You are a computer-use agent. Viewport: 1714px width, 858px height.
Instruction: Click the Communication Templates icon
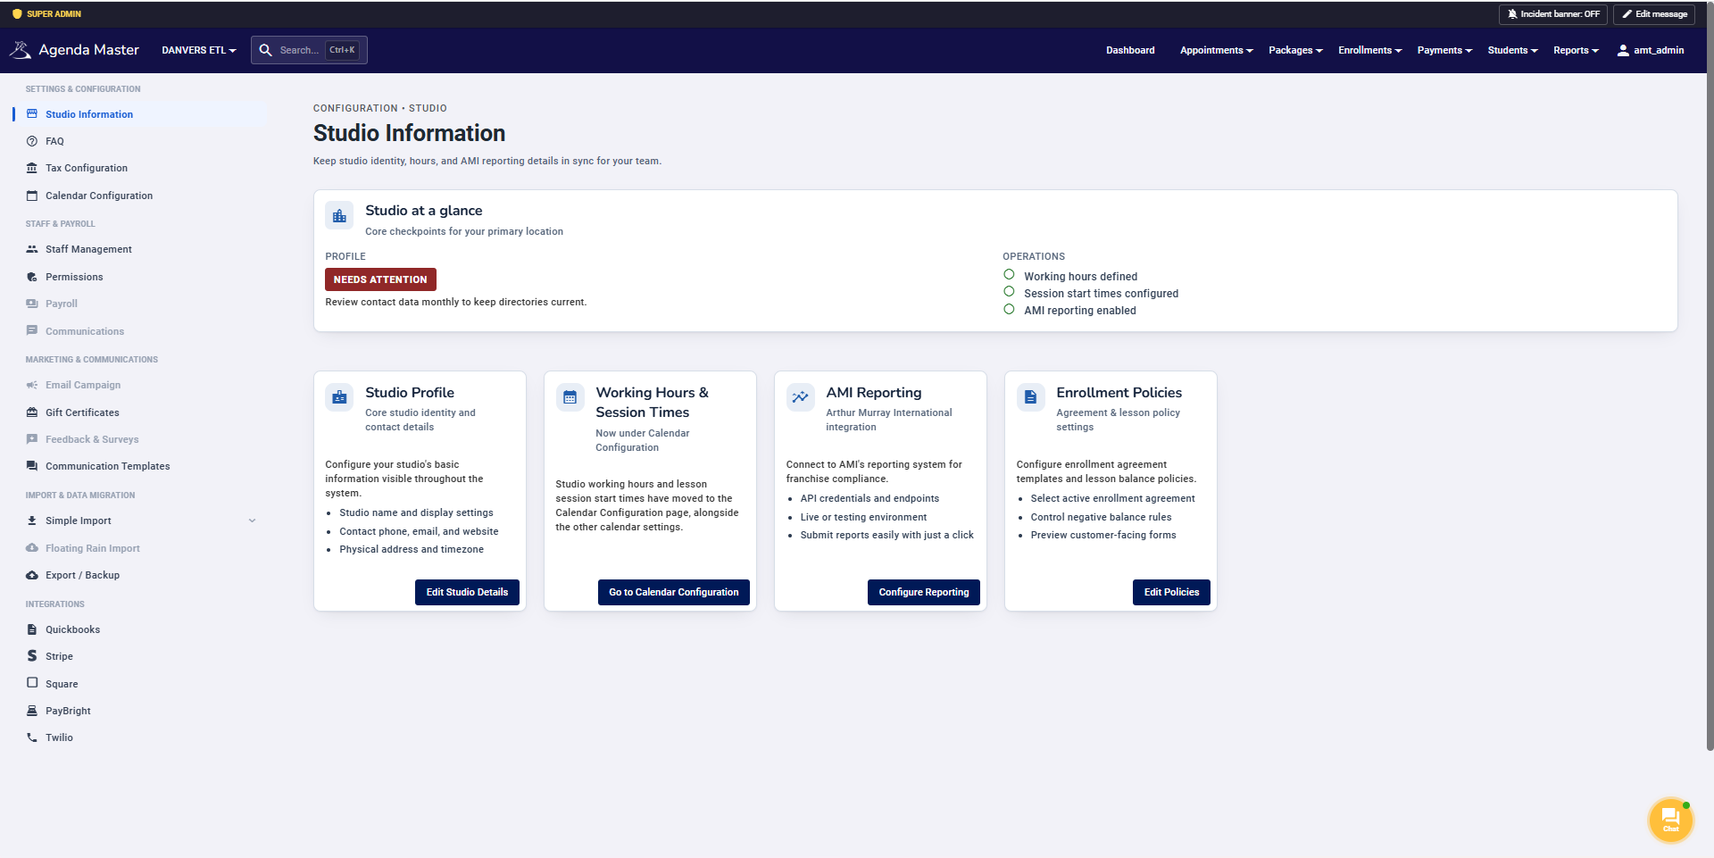click(x=32, y=466)
